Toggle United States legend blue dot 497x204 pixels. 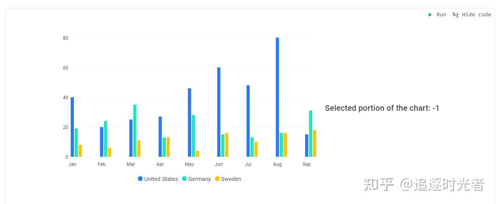[x=140, y=179]
